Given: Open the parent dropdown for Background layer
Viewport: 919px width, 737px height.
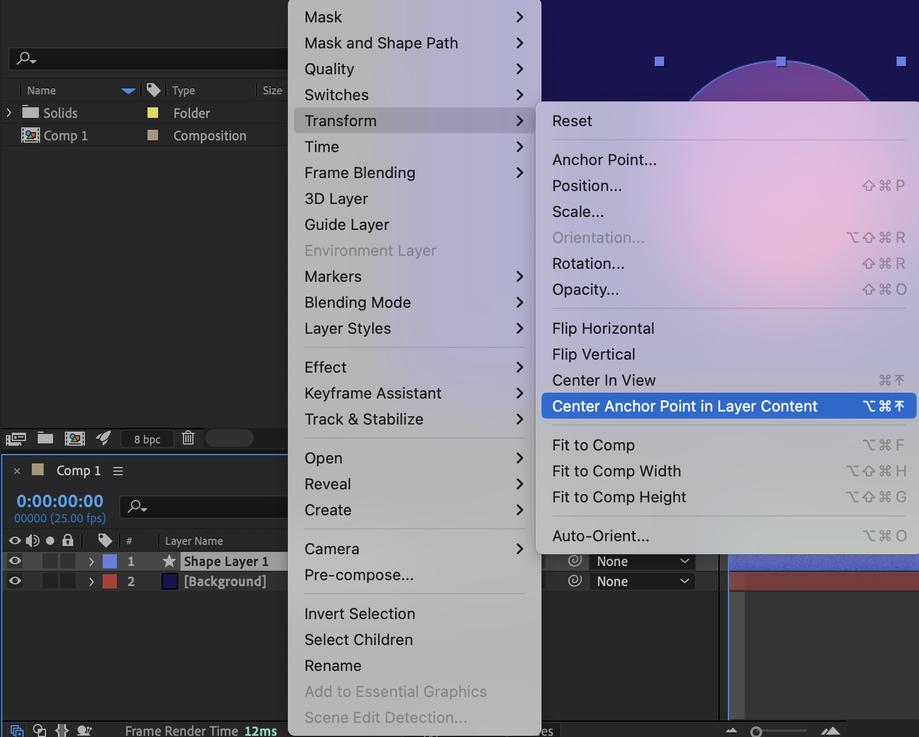Looking at the screenshot, I should [x=642, y=581].
